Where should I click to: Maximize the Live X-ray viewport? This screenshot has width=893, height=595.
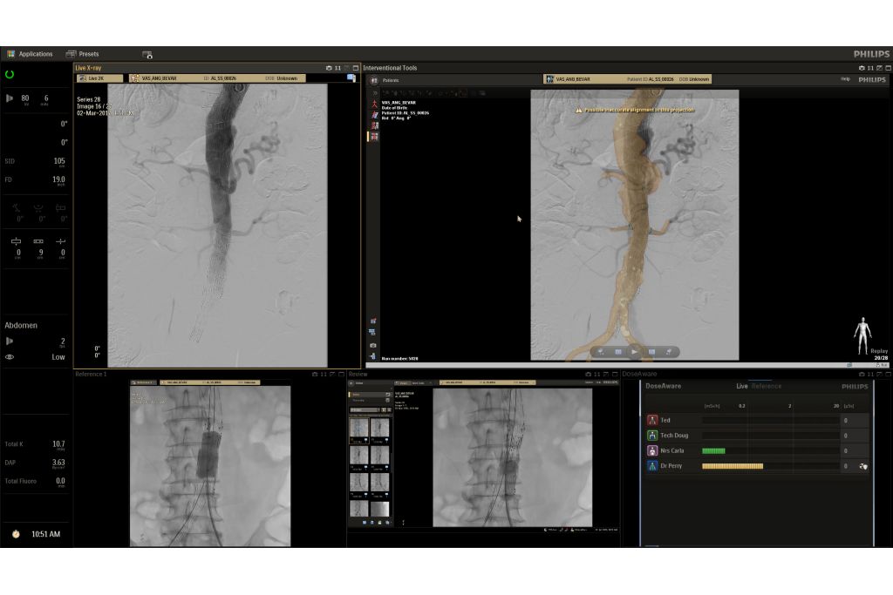356,67
